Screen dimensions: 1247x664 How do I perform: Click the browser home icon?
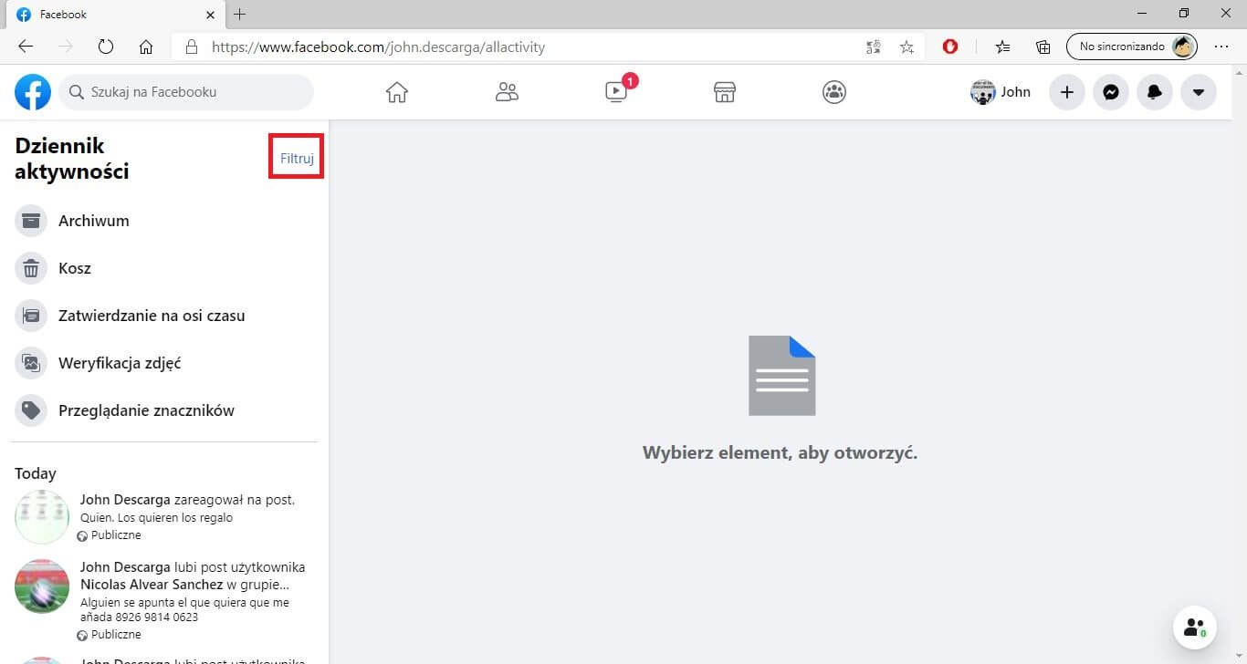145,47
